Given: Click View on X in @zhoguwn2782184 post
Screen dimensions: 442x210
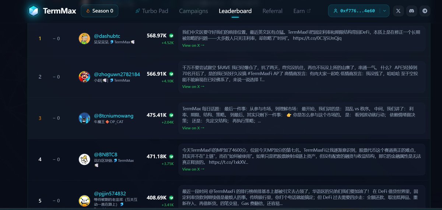Looking at the screenshot, I should (193, 87).
